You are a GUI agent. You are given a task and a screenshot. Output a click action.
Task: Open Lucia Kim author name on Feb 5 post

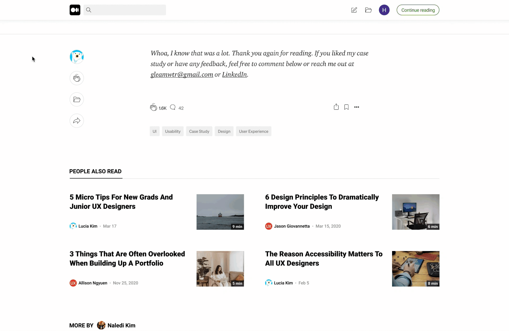283,283
